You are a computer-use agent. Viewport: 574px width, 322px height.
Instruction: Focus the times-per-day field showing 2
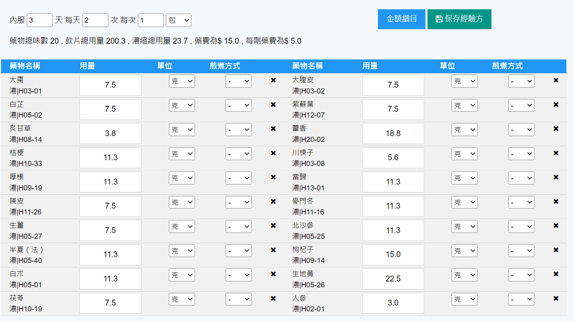[x=95, y=20]
